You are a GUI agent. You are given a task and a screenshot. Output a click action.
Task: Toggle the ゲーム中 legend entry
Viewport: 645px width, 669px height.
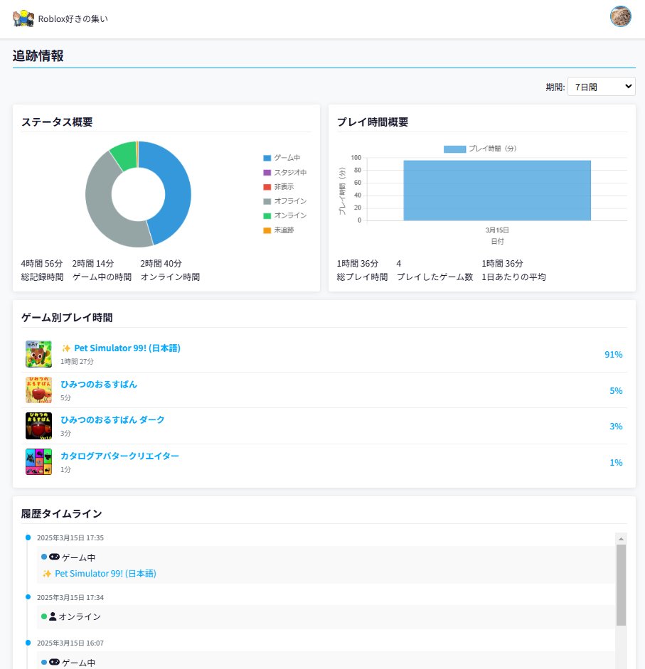point(282,158)
